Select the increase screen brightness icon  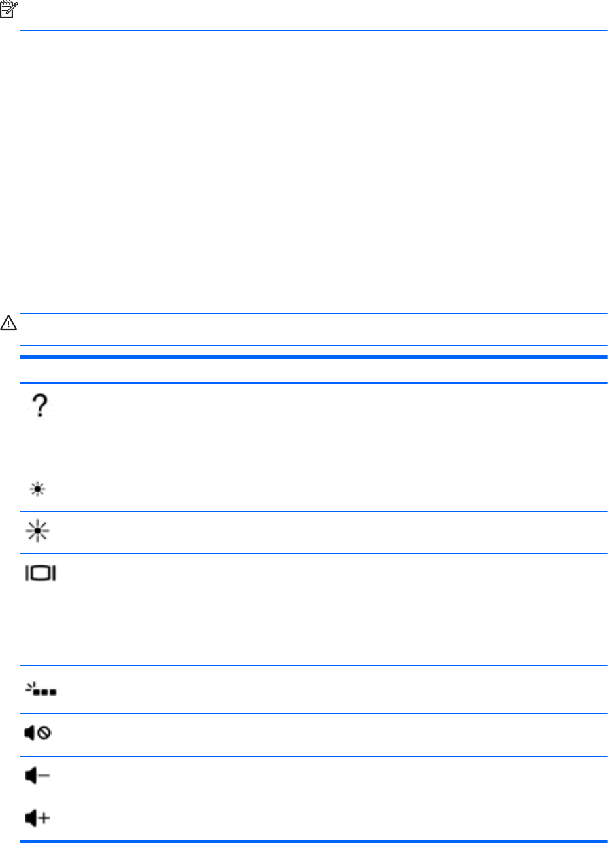point(41,531)
